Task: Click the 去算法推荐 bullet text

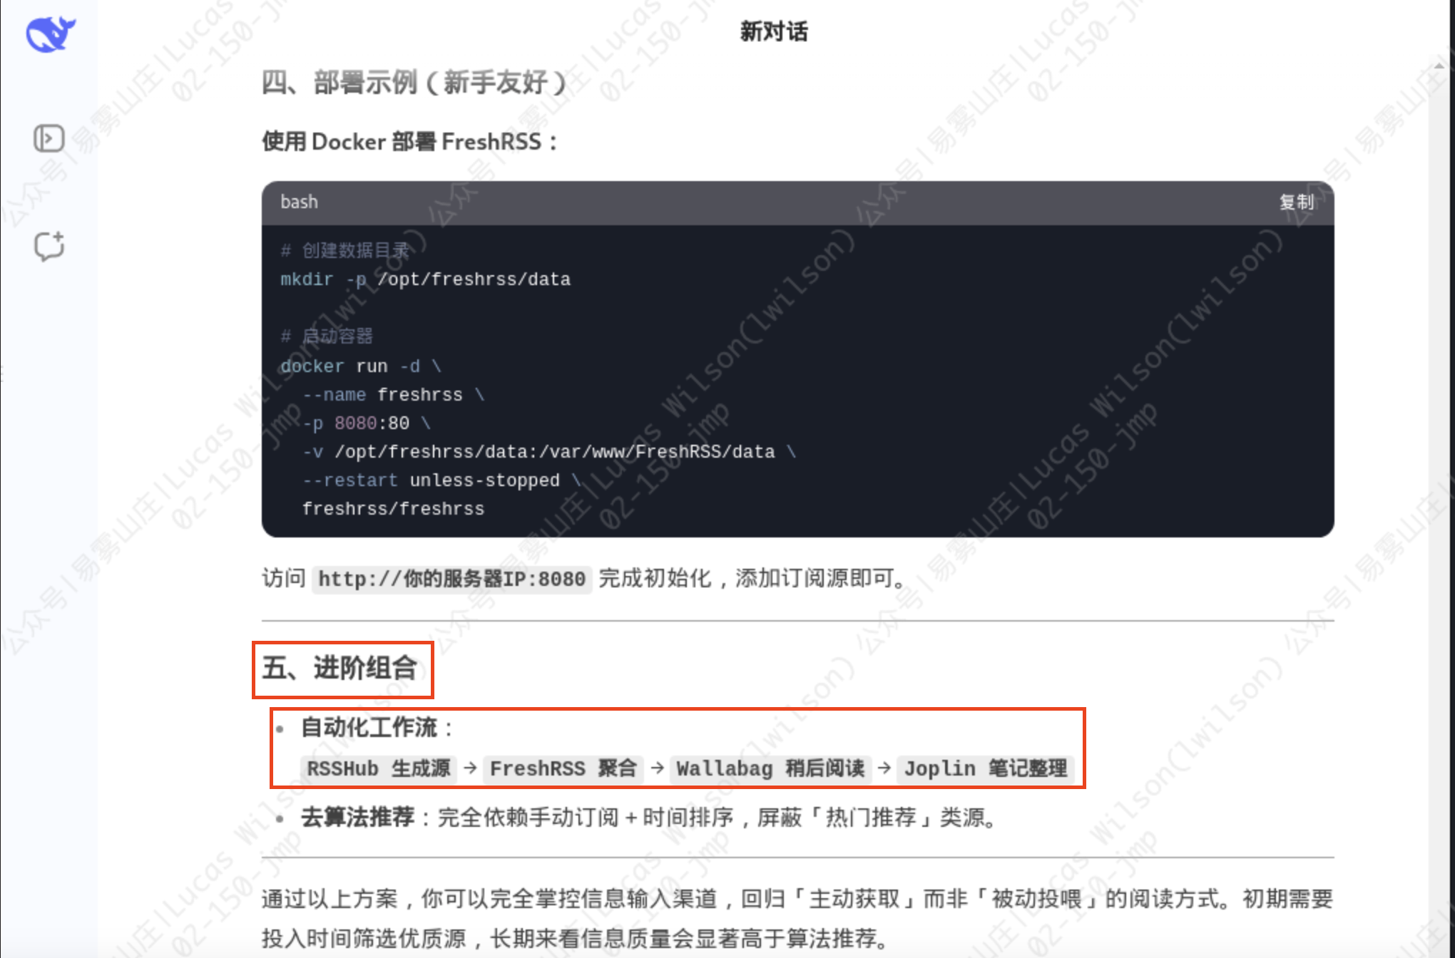Action: [x=358, y=817]
